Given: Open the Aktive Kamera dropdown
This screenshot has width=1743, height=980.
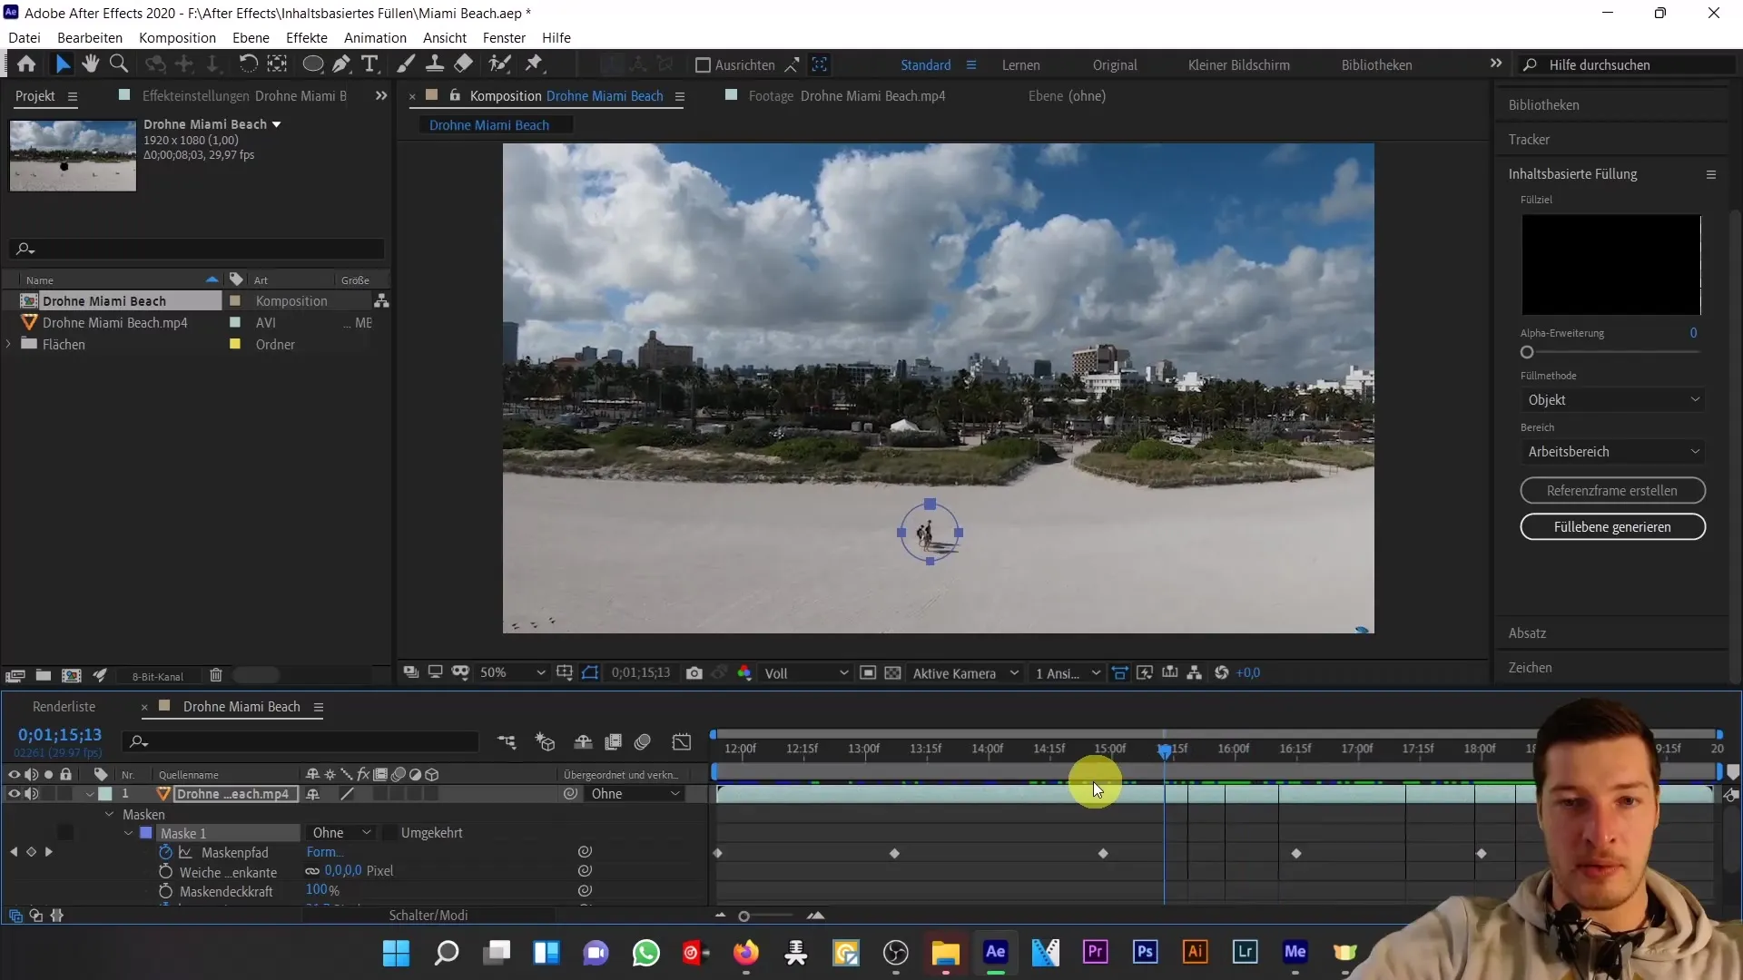Looking at the screenshot, I should point(965,673).
